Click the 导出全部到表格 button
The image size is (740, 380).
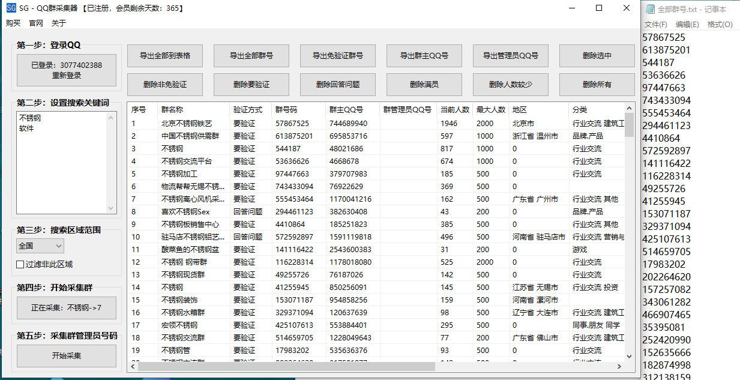(x=165, y=56)
